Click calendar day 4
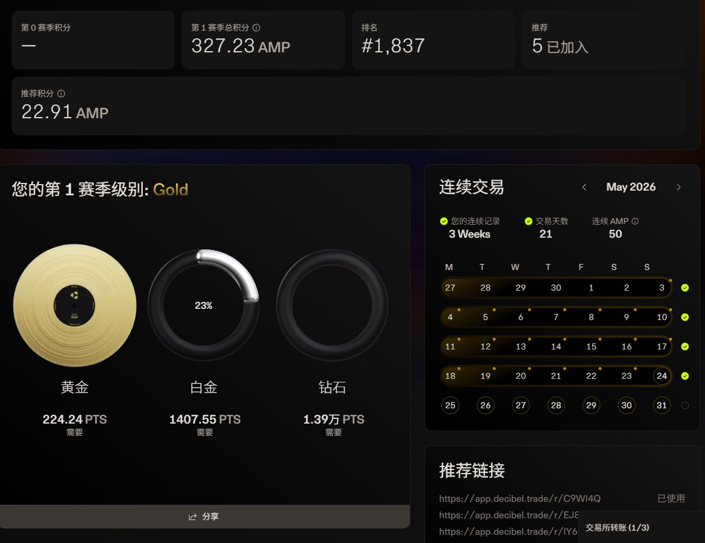Image resolution: width=705 pixels, height=543 pixels. (x=450, y=317)
